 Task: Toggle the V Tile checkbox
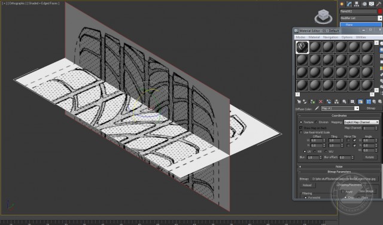354,145
